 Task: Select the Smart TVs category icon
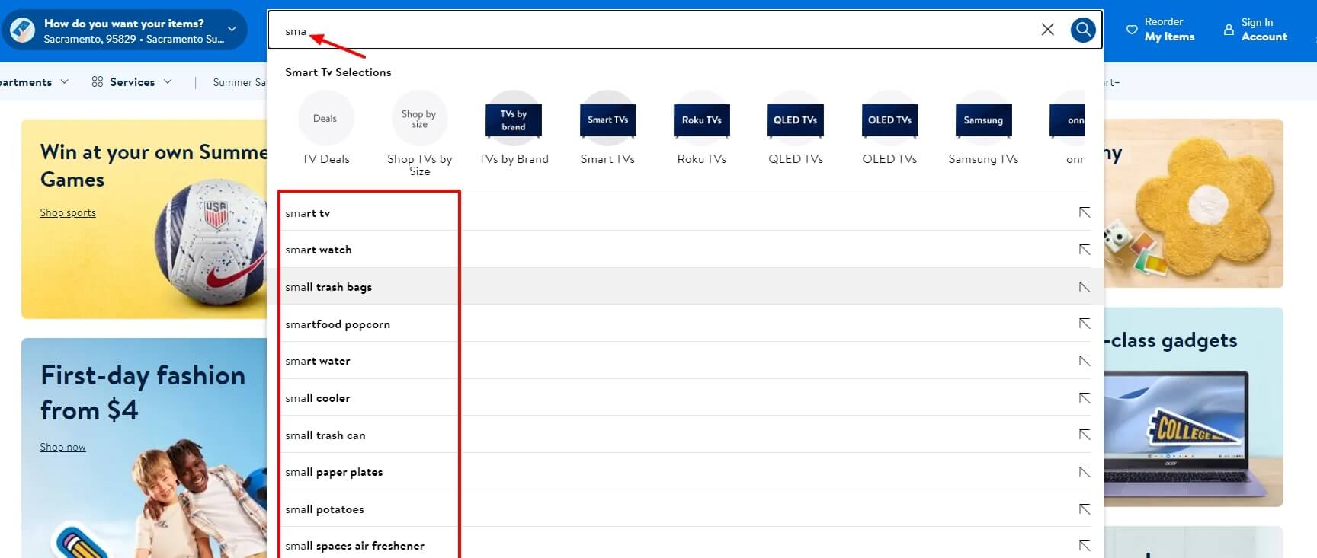click(607, 120)
